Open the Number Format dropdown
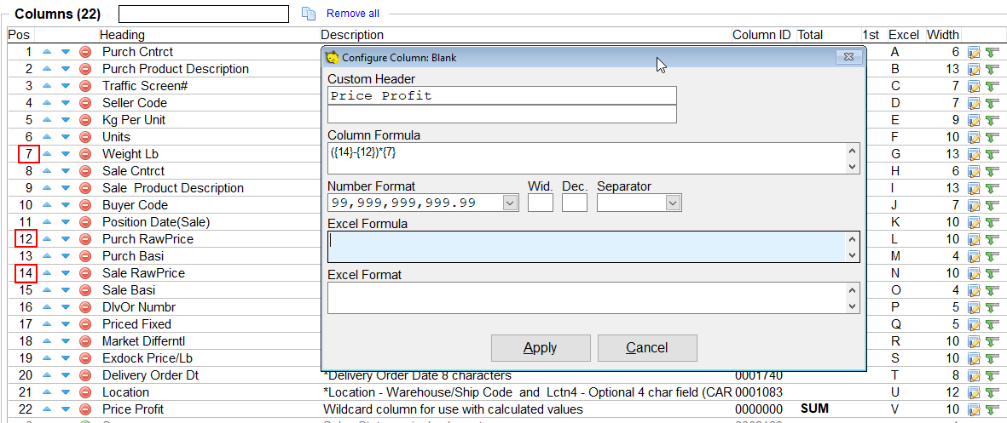 [x=510, y=203]
